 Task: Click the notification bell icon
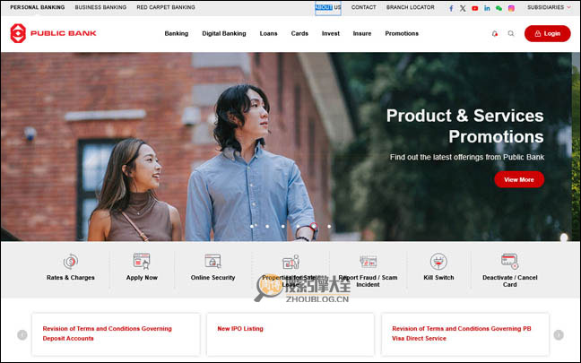494,33
